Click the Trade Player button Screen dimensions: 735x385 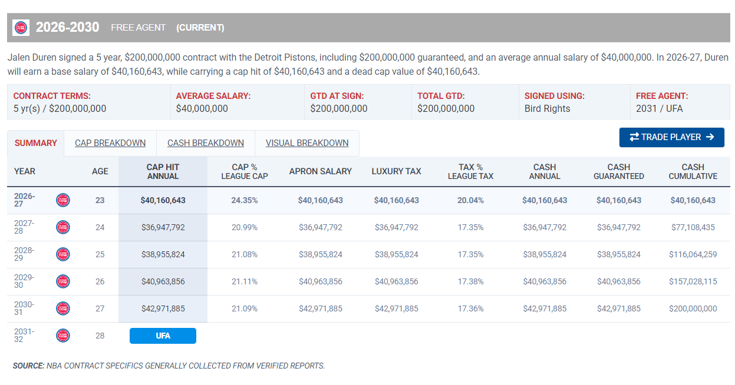pyautogui.click(x=672, y=137)
